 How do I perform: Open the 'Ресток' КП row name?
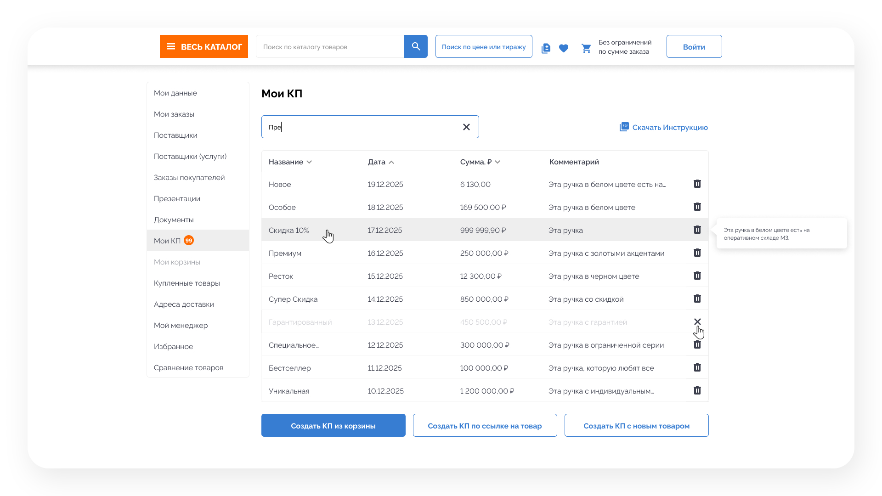281,276
